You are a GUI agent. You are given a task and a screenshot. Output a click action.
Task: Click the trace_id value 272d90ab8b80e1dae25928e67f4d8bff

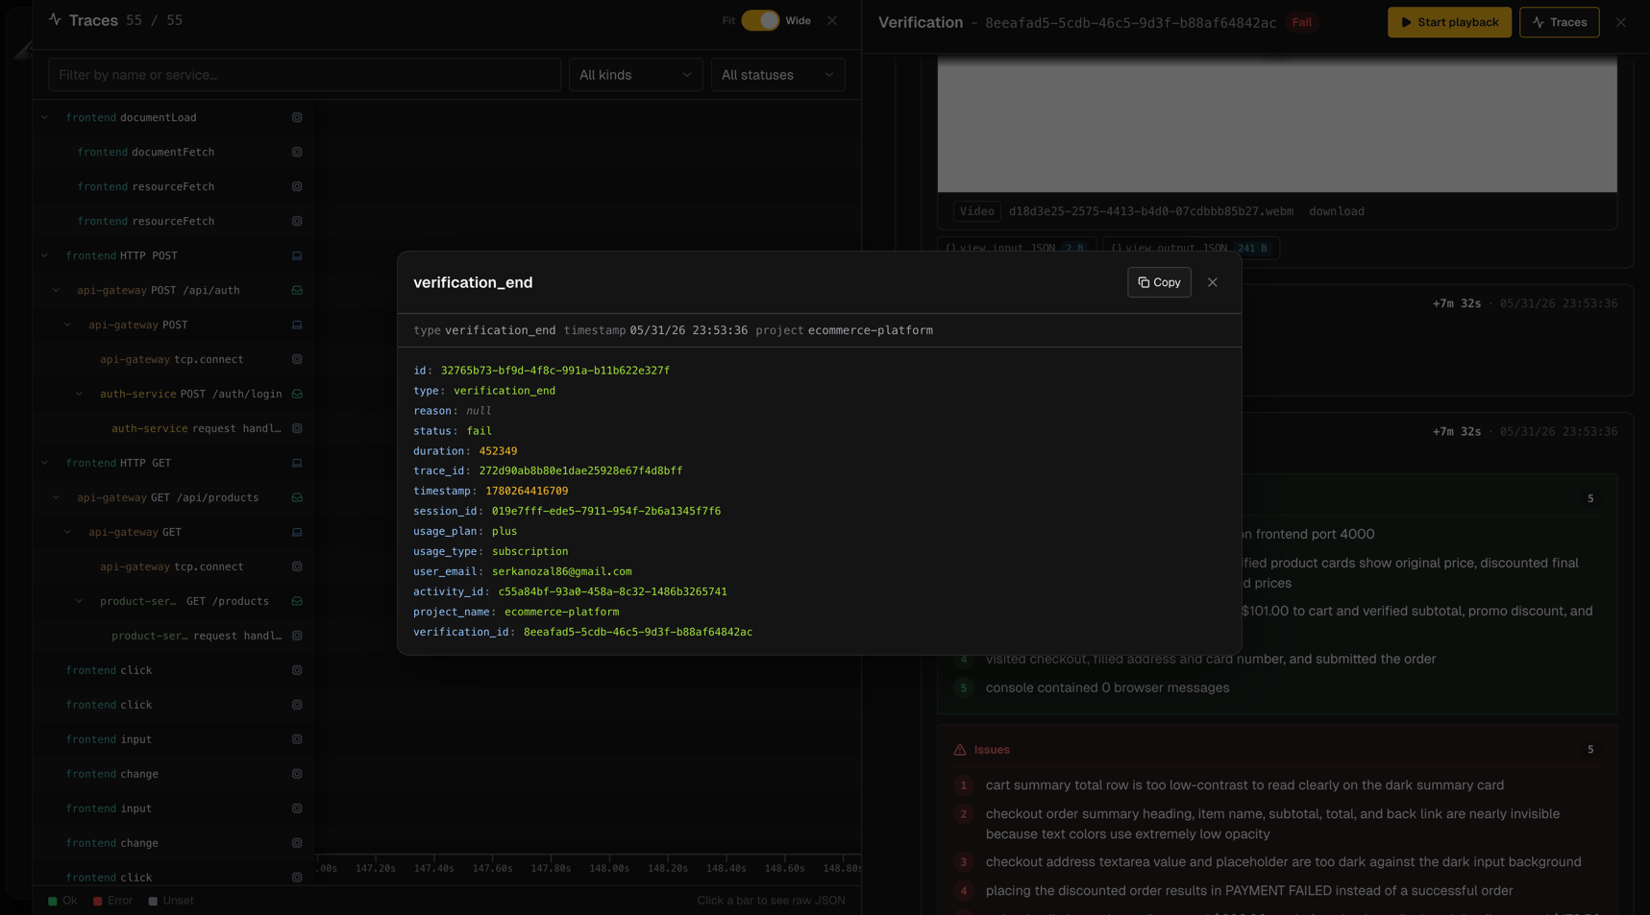(580, 470)
